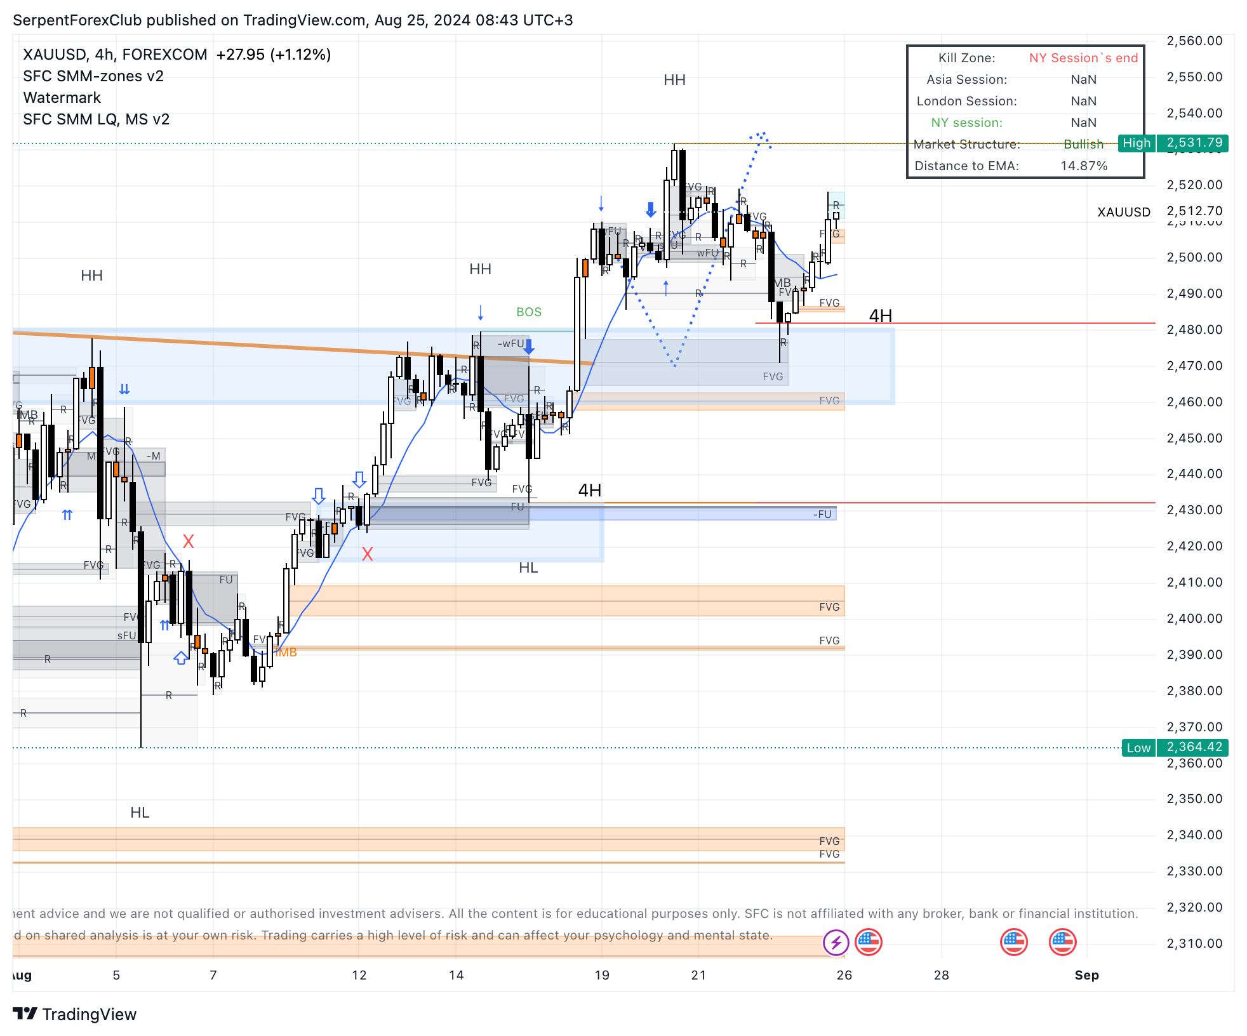Open the US flag event beside lightning icon

pyautogui.click(x=869, y=942)
